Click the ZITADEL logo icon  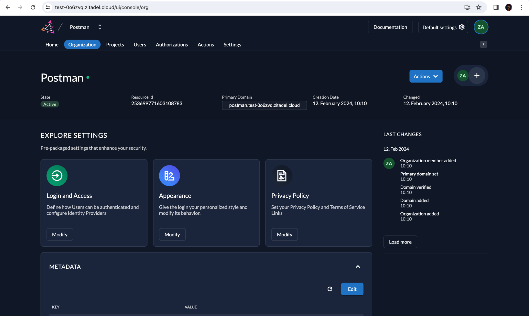pos(48,27)
